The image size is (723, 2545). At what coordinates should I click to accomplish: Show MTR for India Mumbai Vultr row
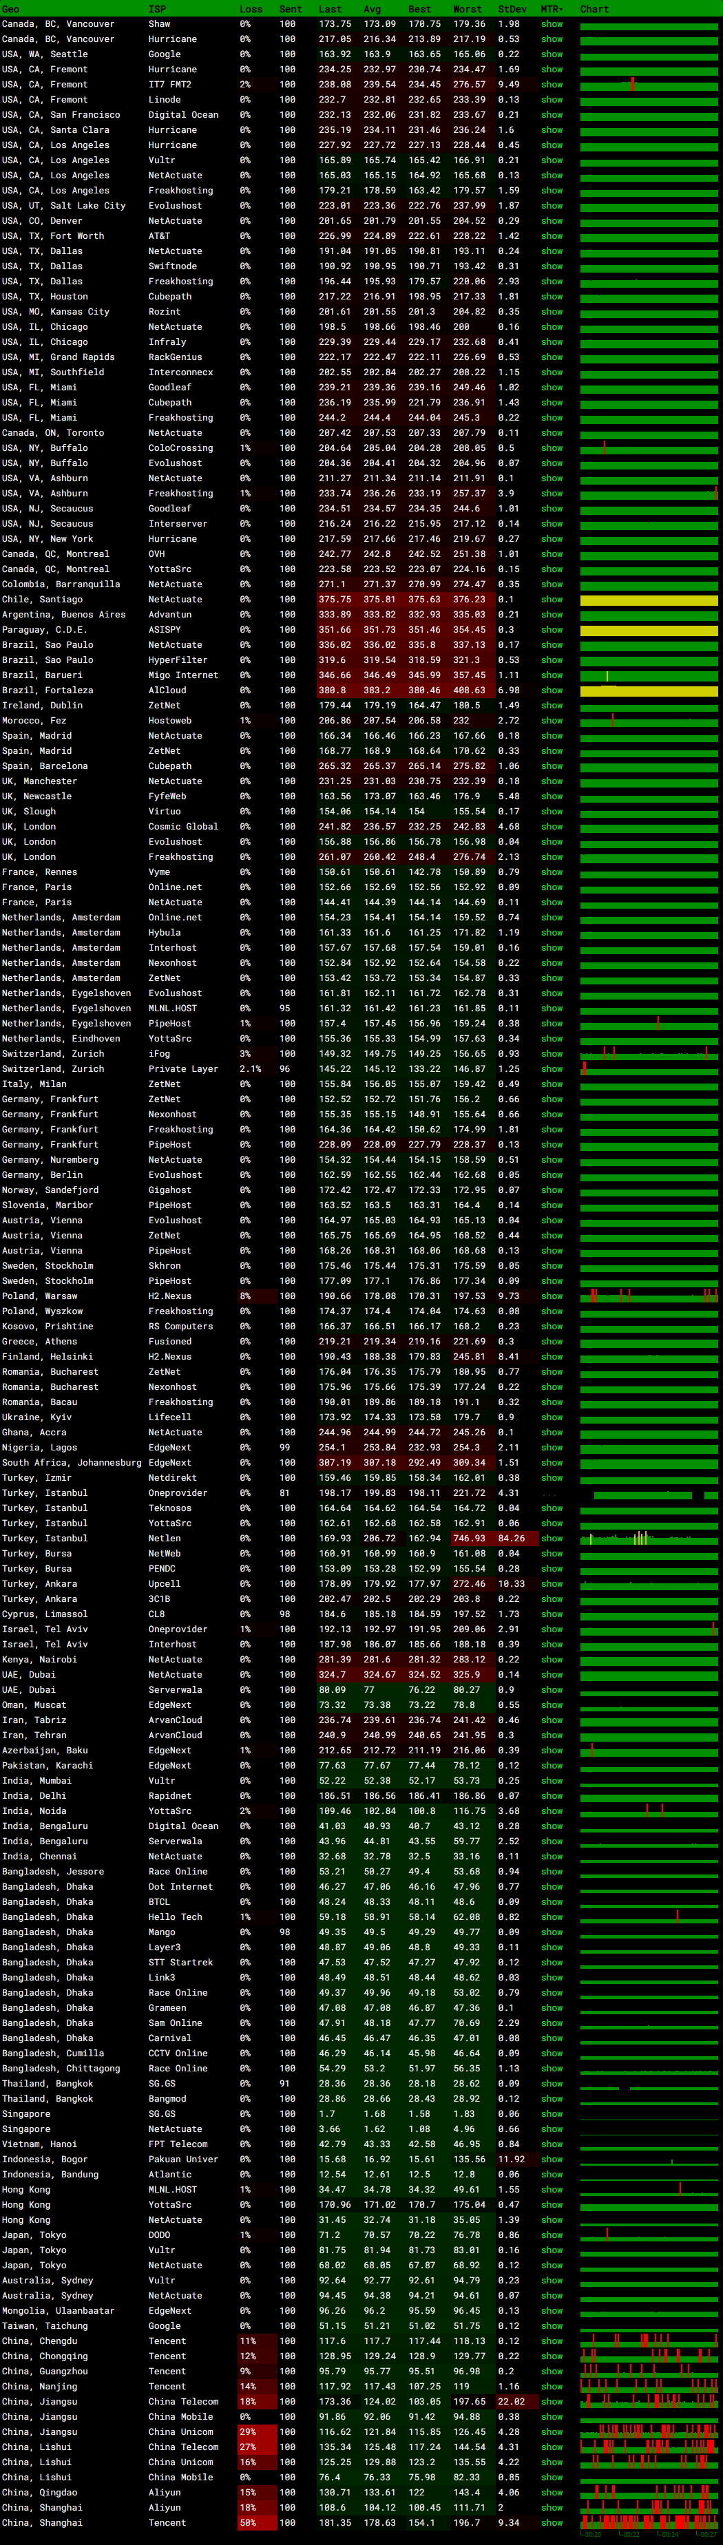point(552,1780)
